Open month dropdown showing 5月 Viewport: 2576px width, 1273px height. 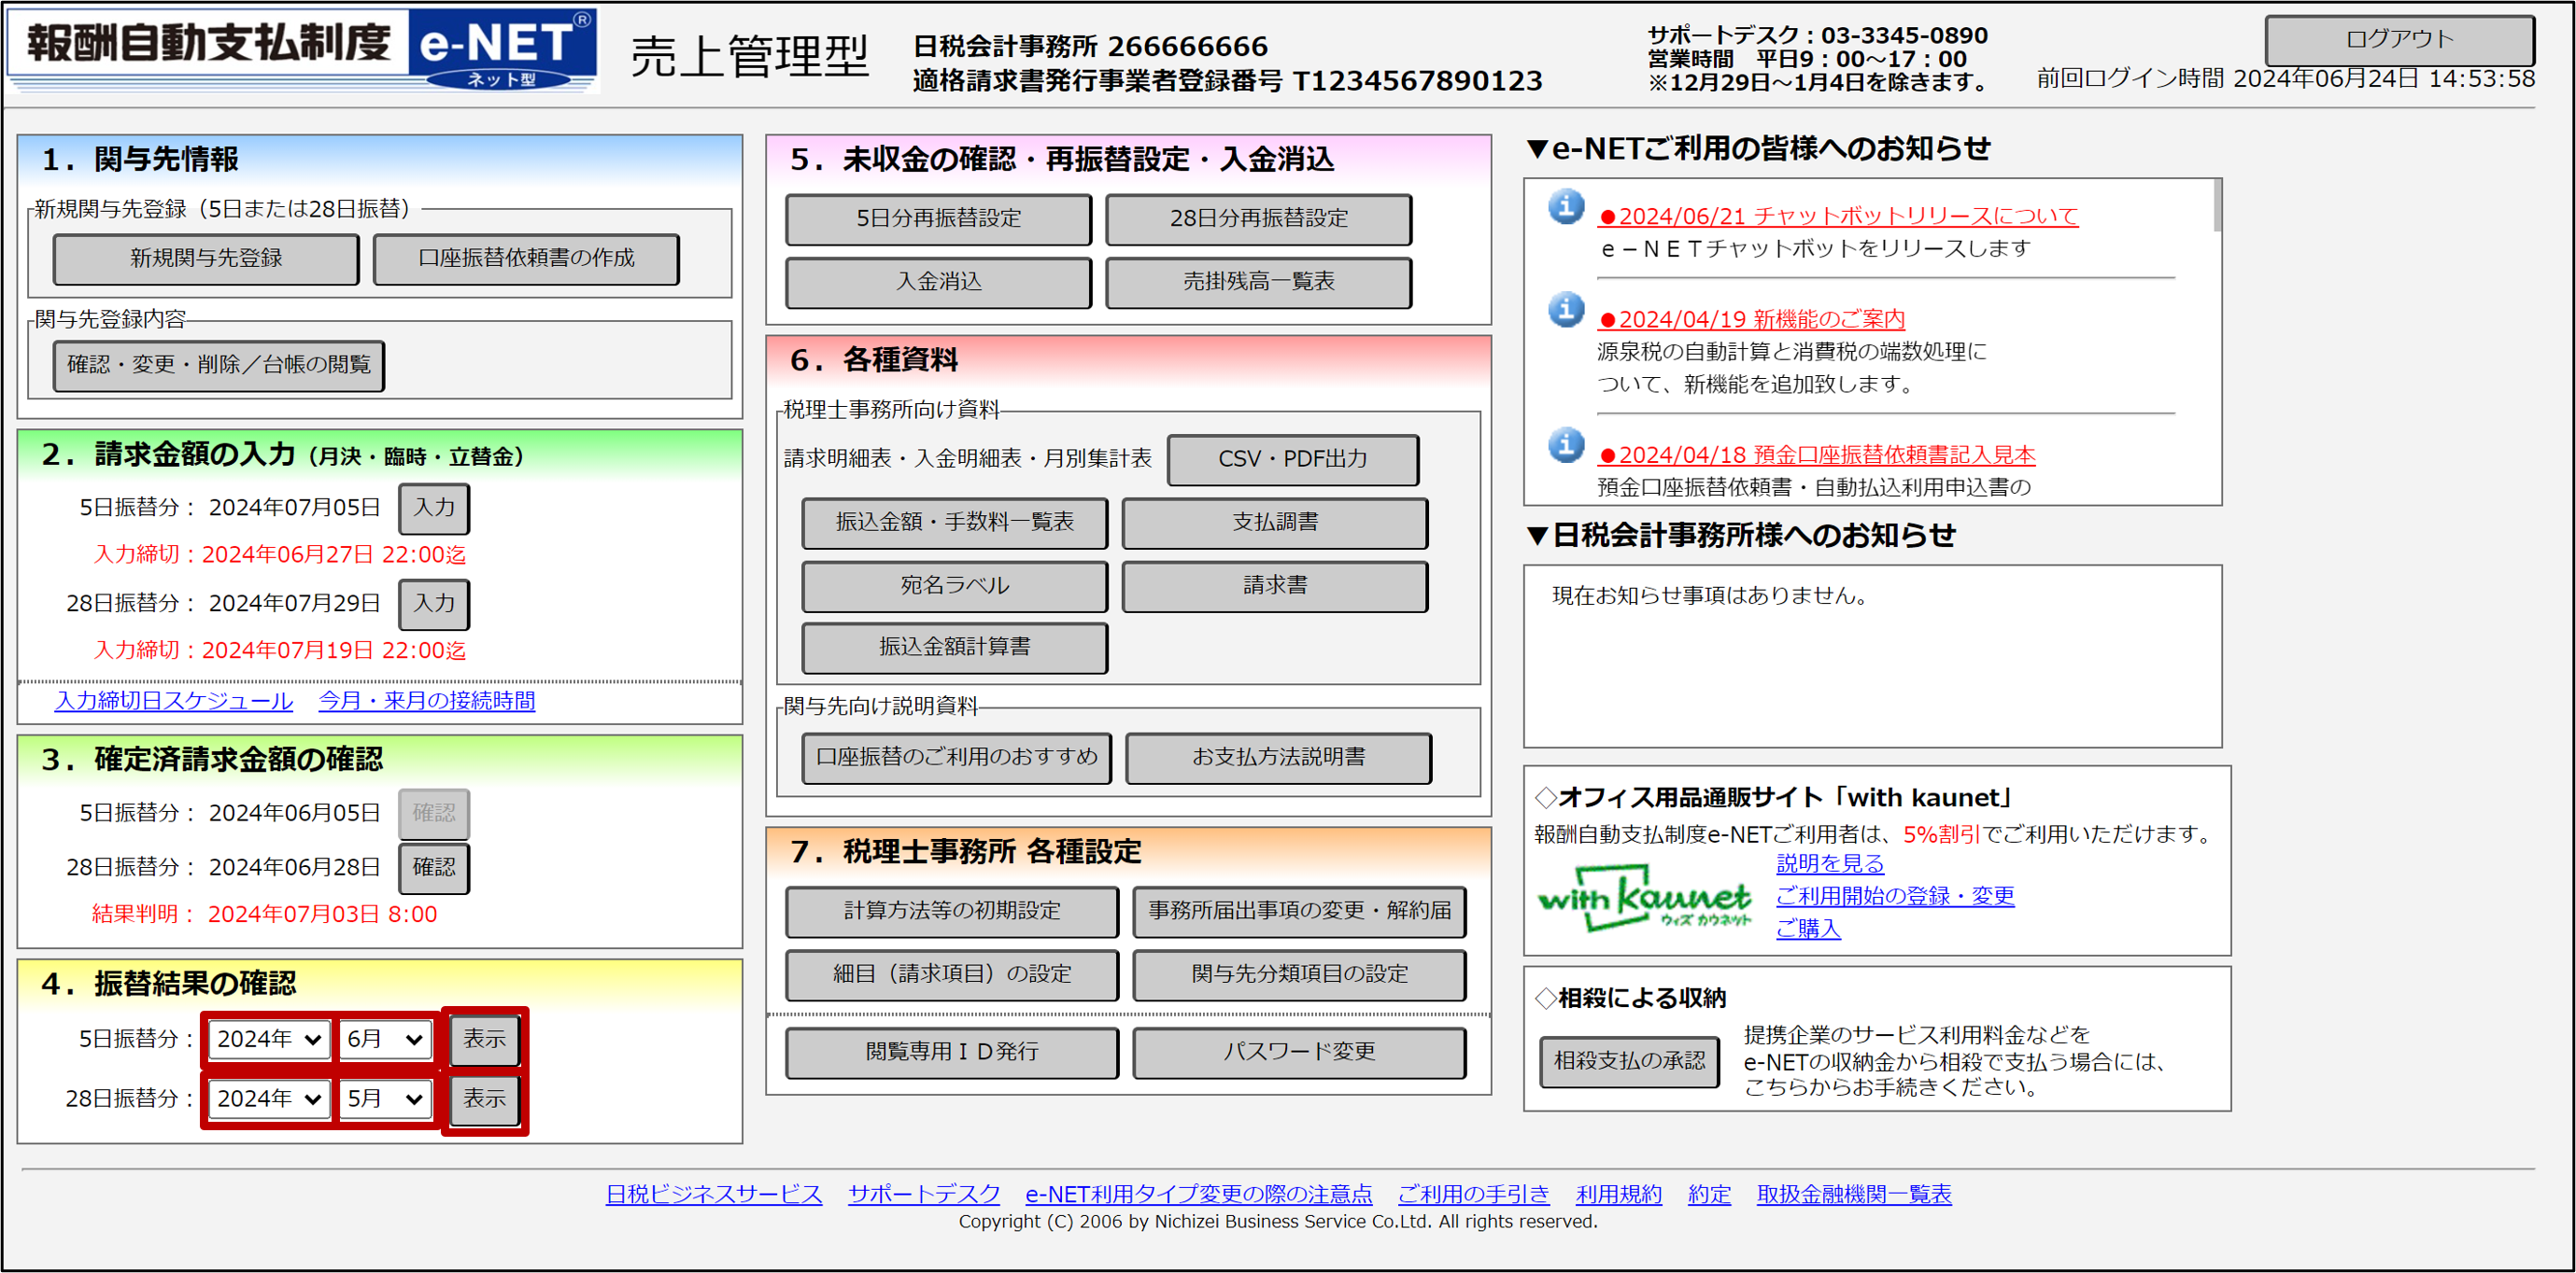pos(385,1099)
